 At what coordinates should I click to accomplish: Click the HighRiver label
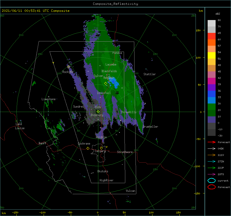coord(107,180)
